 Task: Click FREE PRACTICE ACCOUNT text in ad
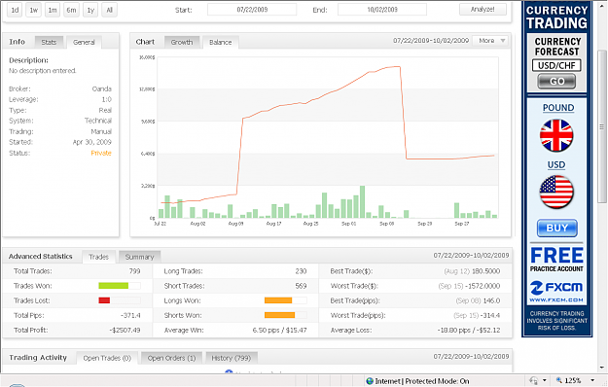coord(556,260)
